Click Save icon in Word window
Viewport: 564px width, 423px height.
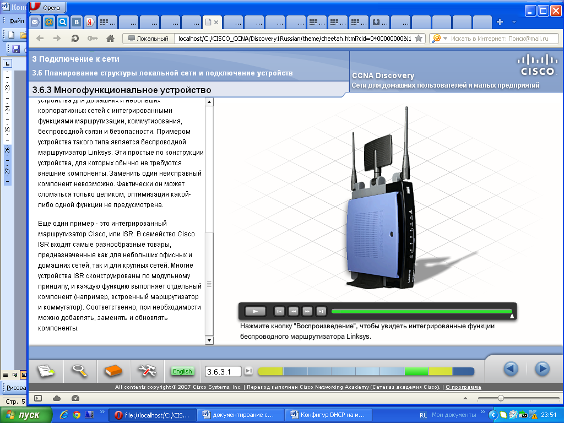tap(16, 48)
